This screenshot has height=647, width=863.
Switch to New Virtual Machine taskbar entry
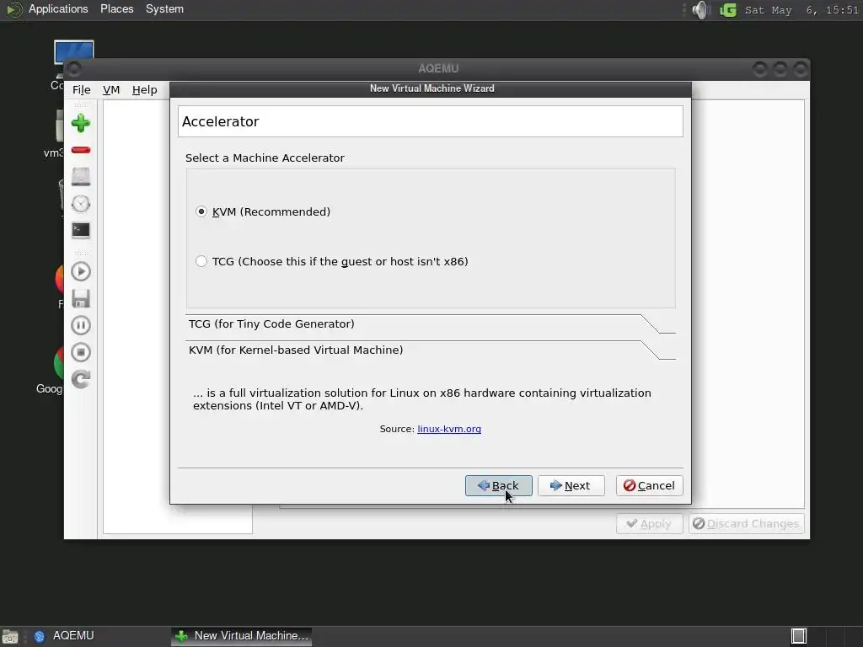[241, 636]
